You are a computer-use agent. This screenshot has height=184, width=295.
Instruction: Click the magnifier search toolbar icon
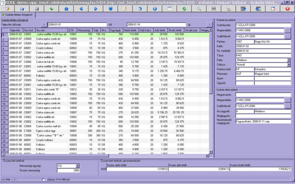(199, 8)
